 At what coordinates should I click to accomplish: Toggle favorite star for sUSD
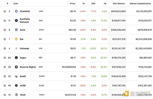pyautogui.click(x=5, y=85)
